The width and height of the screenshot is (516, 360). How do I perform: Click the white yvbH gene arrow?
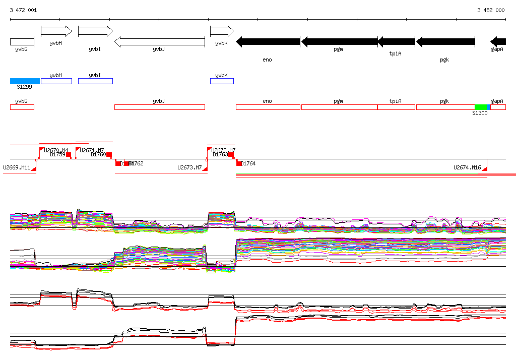[56, 31]
